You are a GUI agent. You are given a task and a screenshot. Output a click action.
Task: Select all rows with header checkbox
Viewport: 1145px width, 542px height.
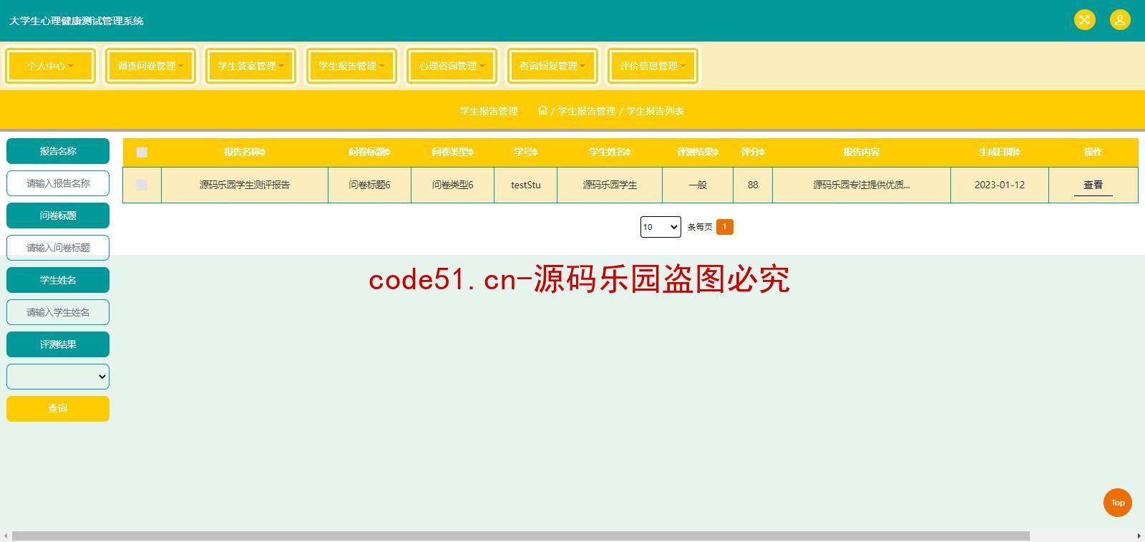pyautogui.click(x=142, y=152)
